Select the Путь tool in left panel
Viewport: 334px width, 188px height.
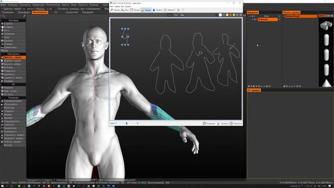[13, 30]
